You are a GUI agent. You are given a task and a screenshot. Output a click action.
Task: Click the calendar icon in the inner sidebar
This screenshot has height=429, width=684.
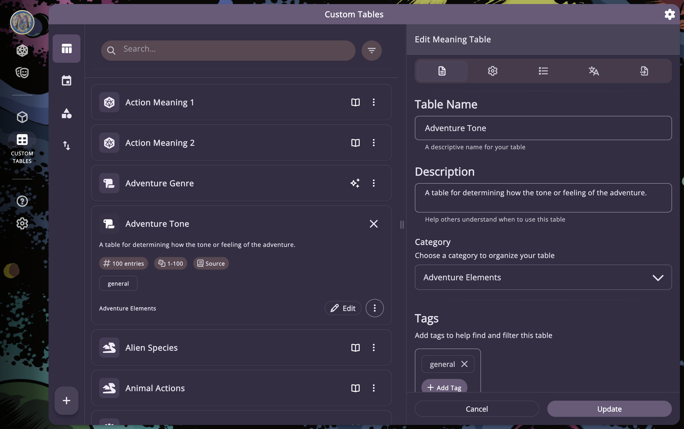(x=66, y=81)
